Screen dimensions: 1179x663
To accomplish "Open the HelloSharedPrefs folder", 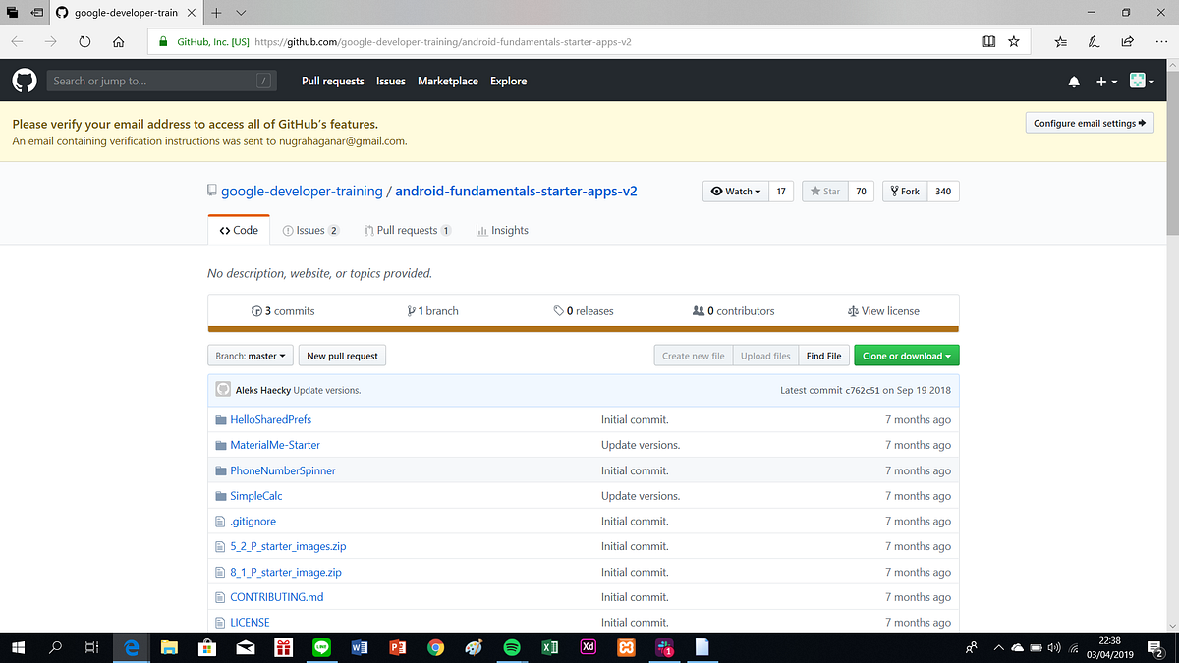I will click(270, 419).
